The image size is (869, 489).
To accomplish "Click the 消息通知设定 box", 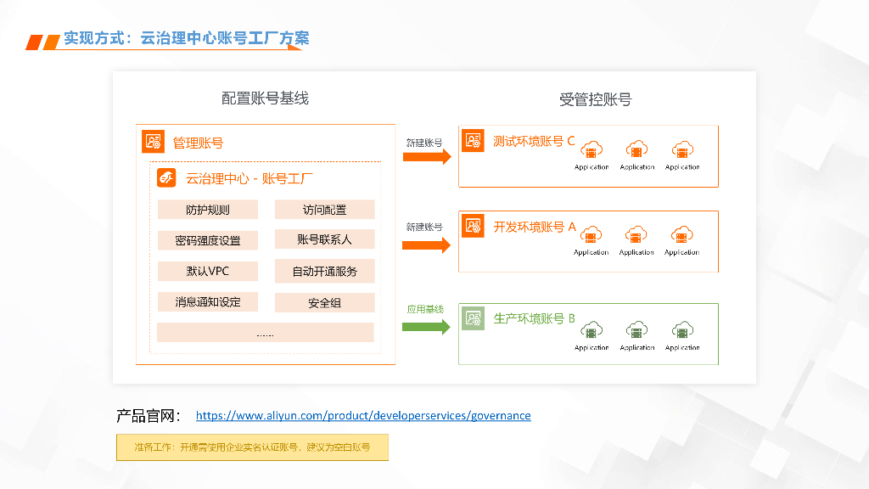I will pos(208,301).
